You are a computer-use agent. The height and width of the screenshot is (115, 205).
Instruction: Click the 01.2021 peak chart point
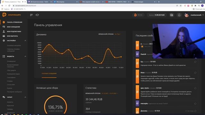coord(49,45)
